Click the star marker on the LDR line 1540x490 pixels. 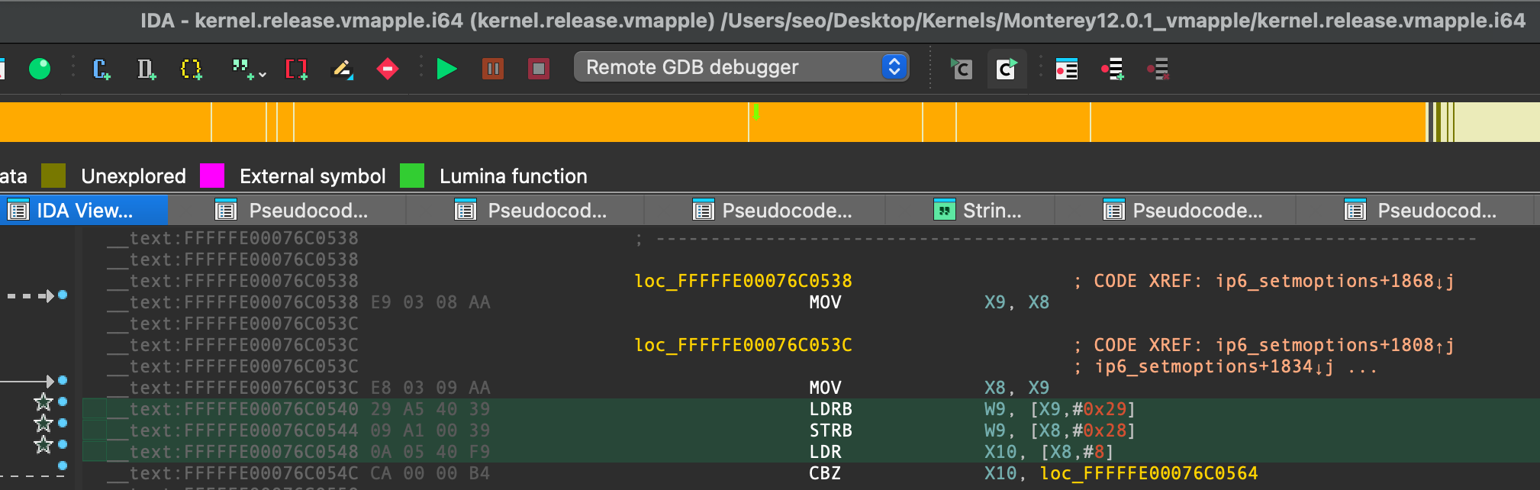(43, 444)
